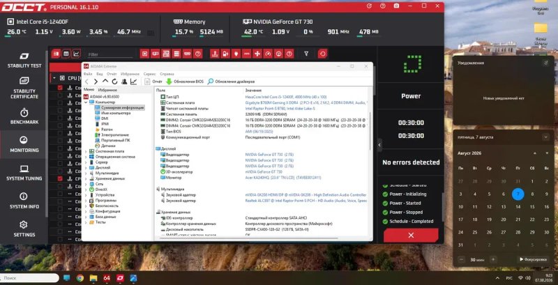Screen dimensions: 558x285
Task: Select August 15 in the calendar
Action: click(532, 207)
